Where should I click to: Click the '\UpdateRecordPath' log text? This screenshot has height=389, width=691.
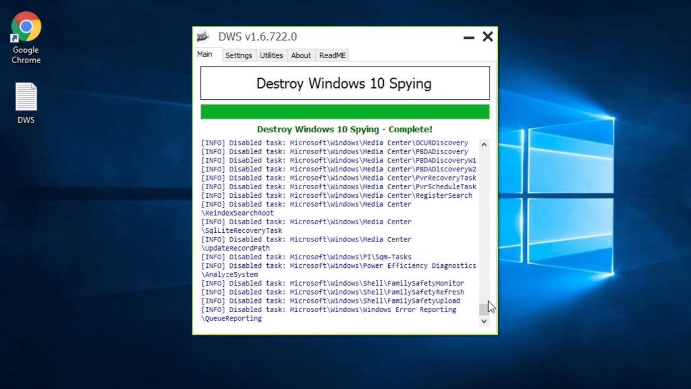[235, 248]
